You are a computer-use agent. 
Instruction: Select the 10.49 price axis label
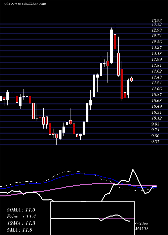coord(157,106)
